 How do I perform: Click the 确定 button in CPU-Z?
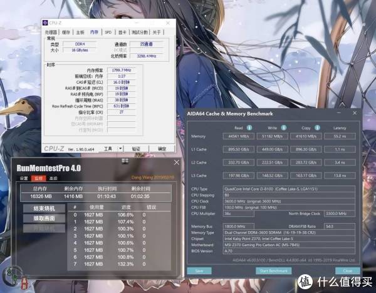tap(162, 149)
